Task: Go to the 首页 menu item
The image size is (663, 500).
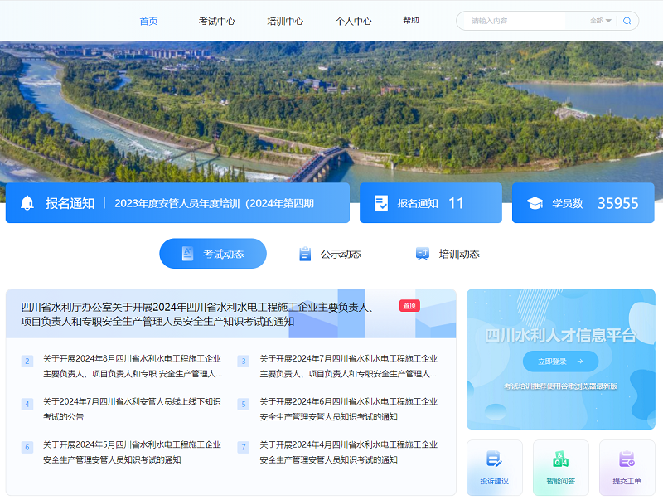Action: [148, 21]
